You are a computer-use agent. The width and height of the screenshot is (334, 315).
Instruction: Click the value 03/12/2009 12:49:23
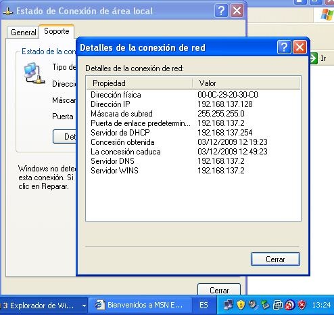pyautogui.click(x=233, y=152)
